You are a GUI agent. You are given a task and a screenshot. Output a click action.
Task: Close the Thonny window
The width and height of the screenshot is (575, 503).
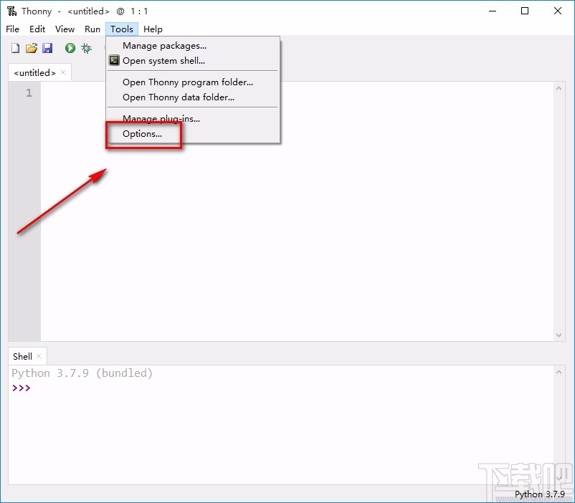(x=557, y=11)
